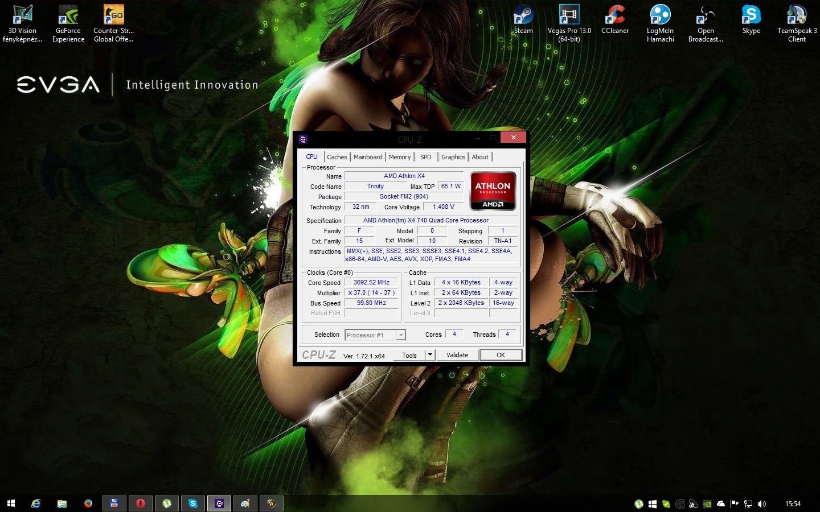The height and width of the screenshot is (512, 820).
Task: Switch to Skype taskbar button
Action: tap(192, 503)
